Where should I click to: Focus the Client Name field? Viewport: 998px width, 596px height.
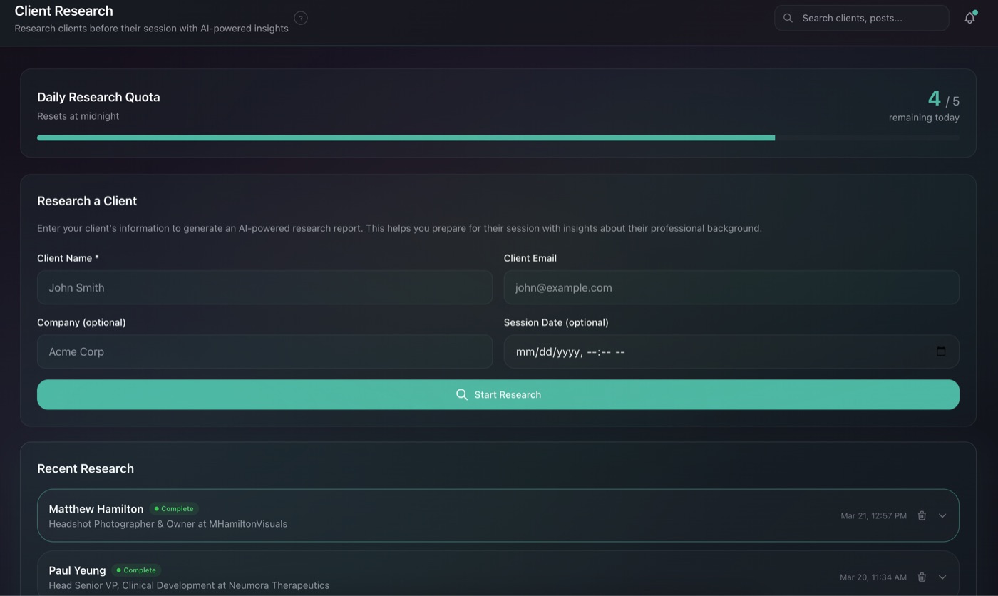click(264, 287)
